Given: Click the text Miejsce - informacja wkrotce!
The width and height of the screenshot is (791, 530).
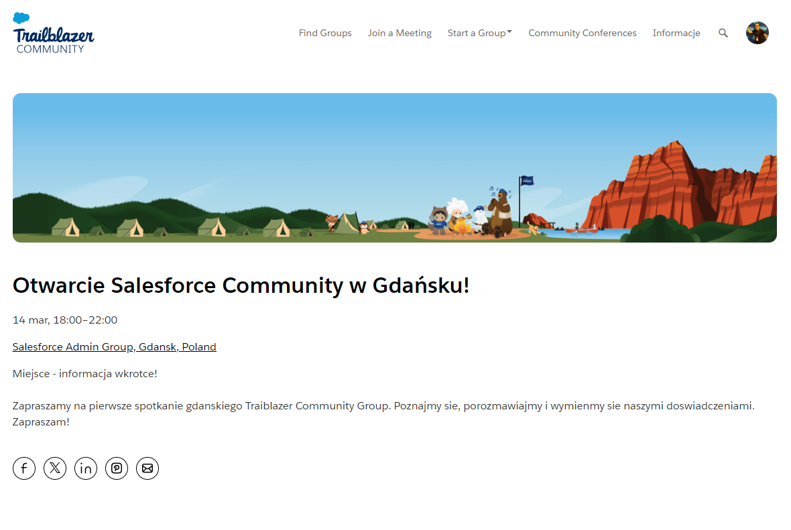Looking at the screenshot, I should point(84,374).
